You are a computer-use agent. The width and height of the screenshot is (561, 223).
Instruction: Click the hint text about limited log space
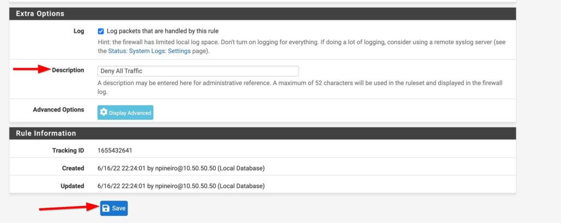pos(302,47)
